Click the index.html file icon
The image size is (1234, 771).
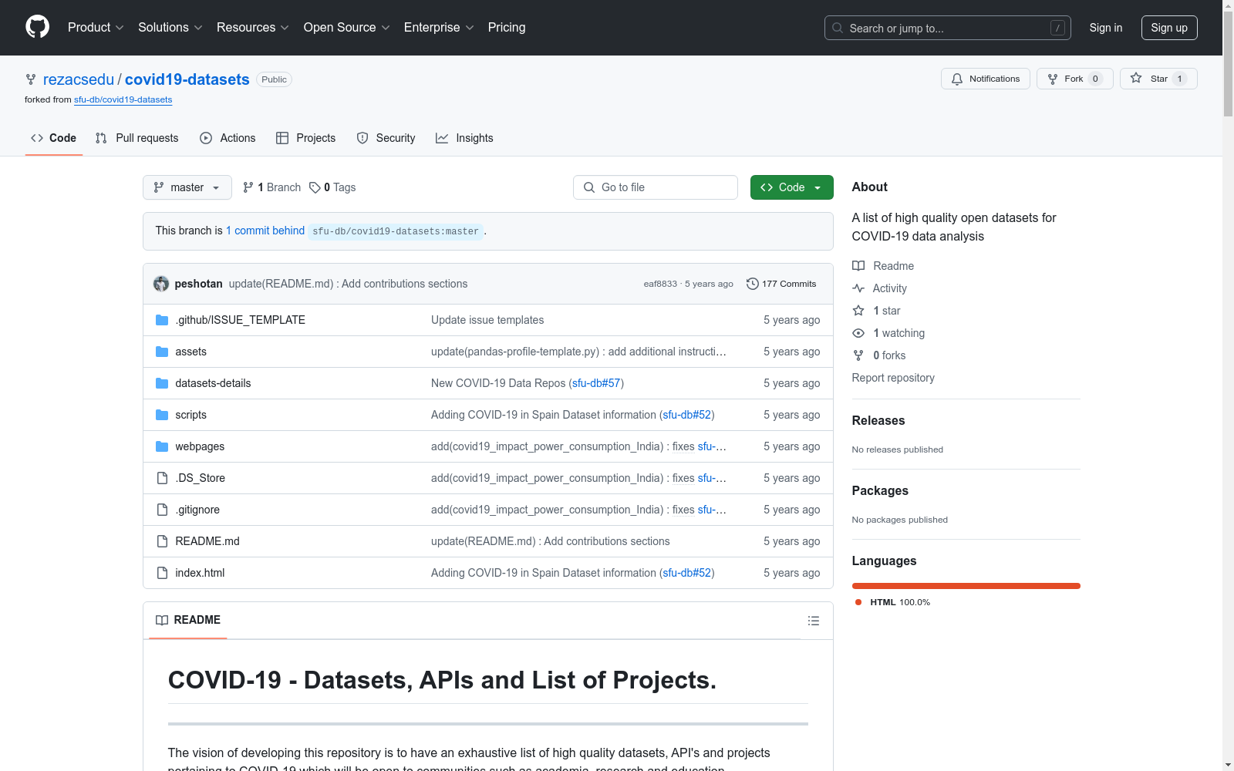162,573
